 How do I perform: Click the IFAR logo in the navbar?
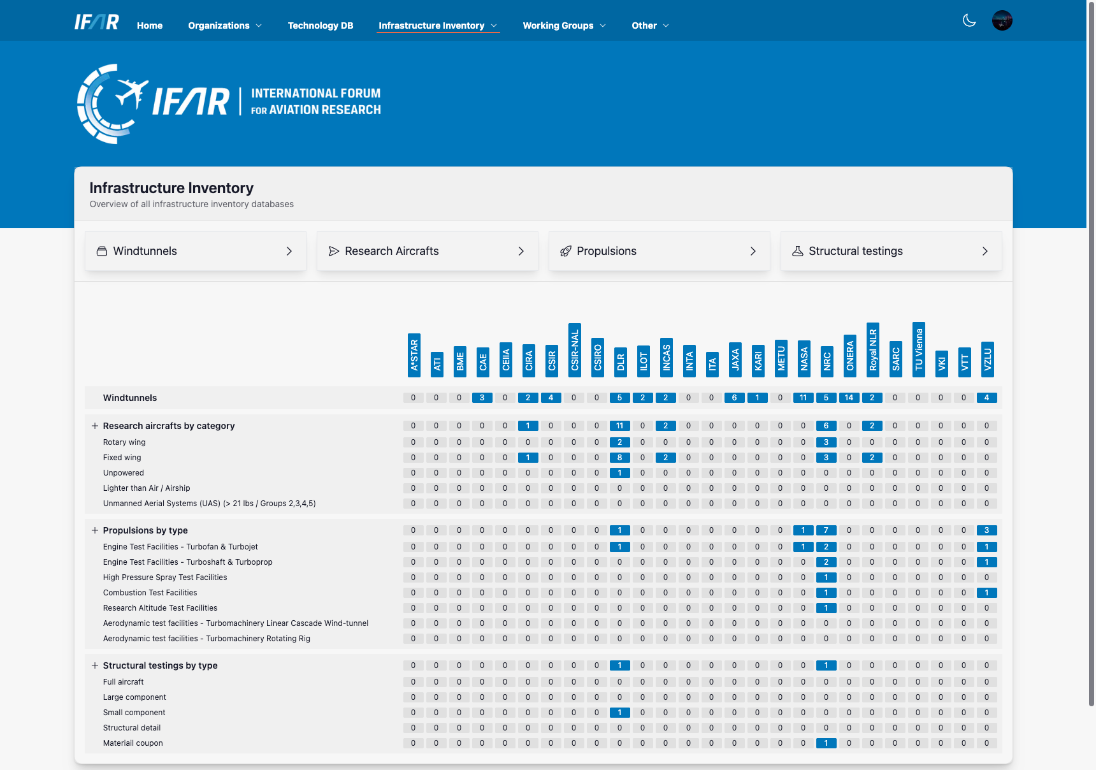click(97, 22)
